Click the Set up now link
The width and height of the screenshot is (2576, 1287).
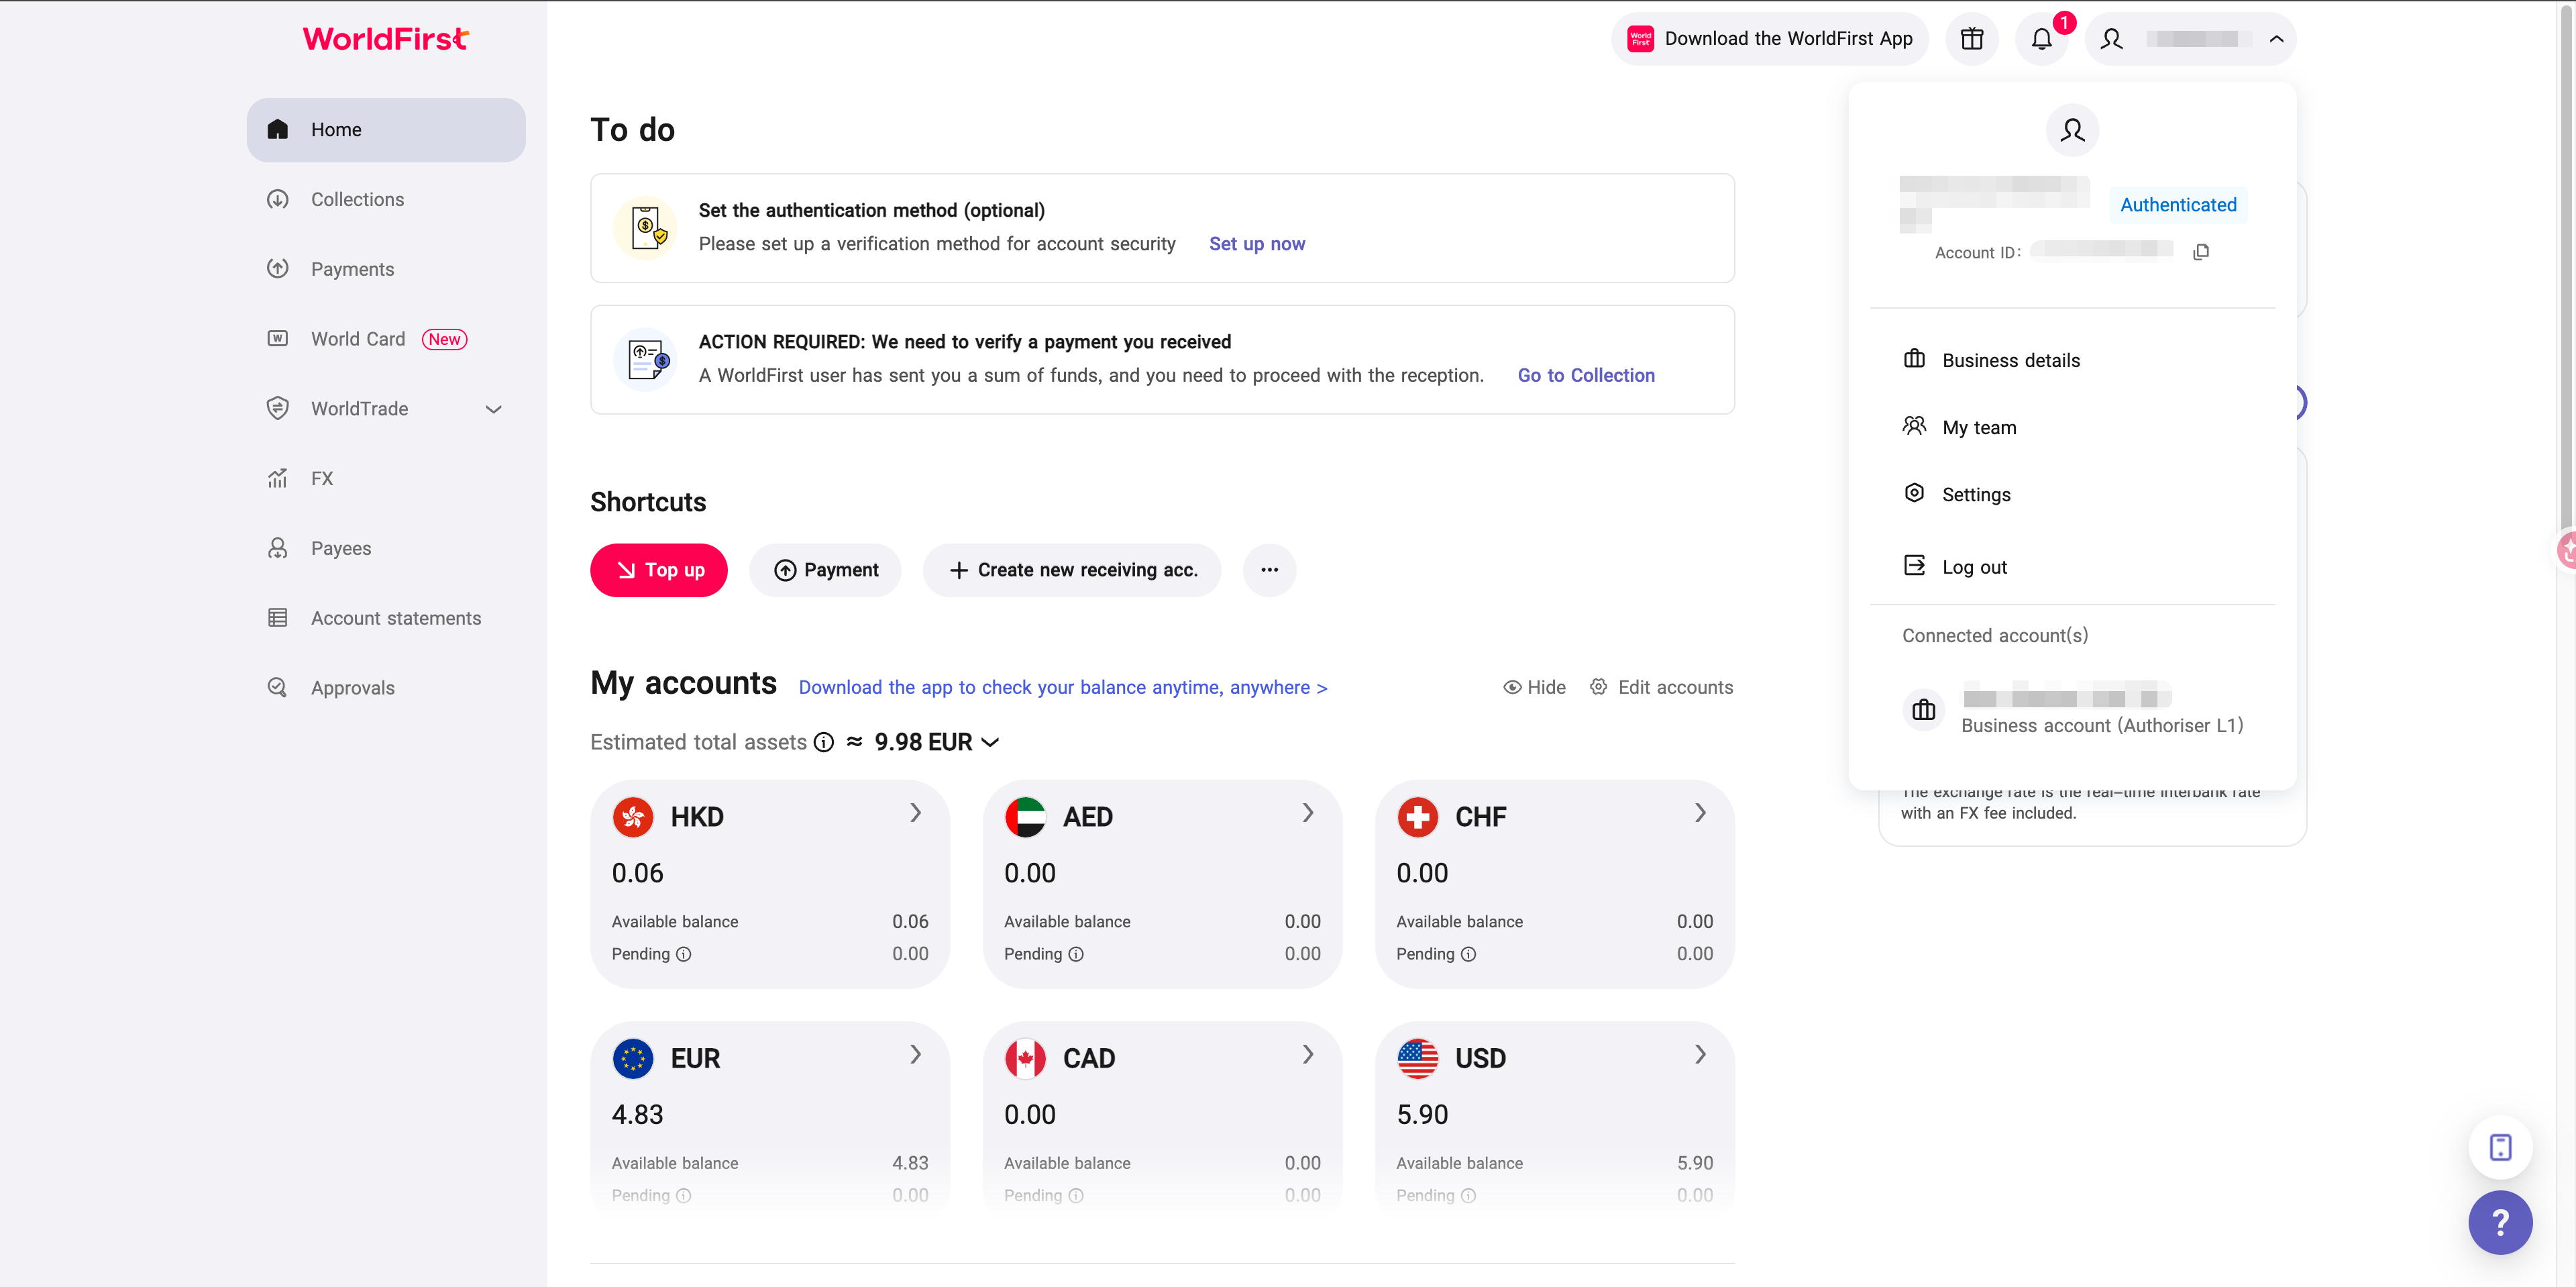pyautogui.click(x=1256, y=244)
